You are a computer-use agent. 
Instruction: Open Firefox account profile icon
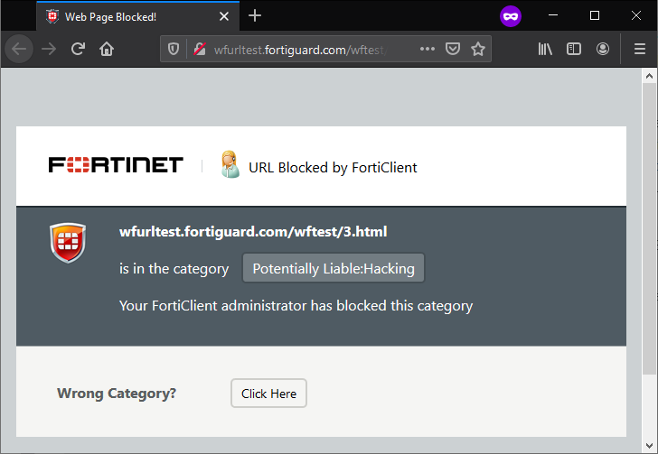pyautogui.click(x=603, y=49)
